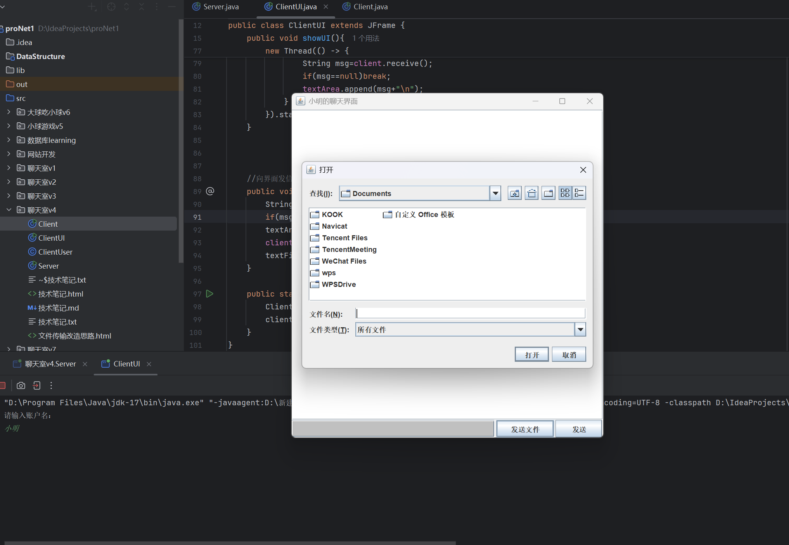Select the WeChat Files folder
The image size is (789, 545).
(338, 261)
